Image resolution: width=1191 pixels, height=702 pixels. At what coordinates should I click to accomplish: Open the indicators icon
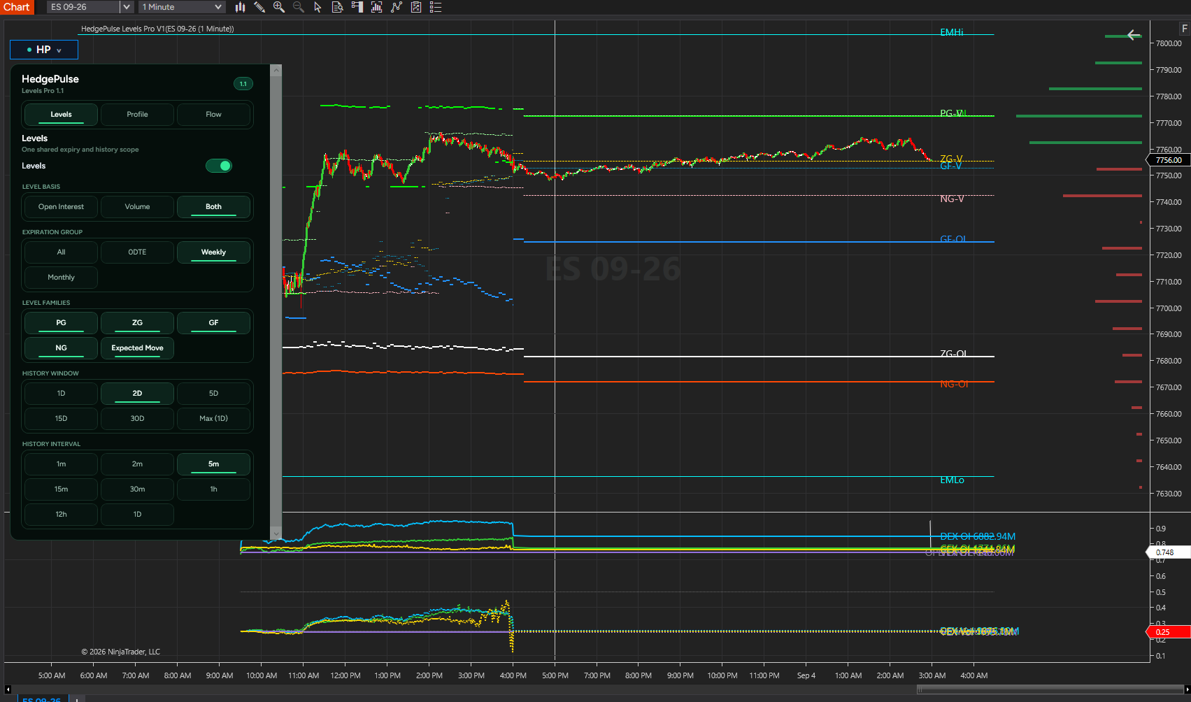pyautogui.click(x=397, y=7)
